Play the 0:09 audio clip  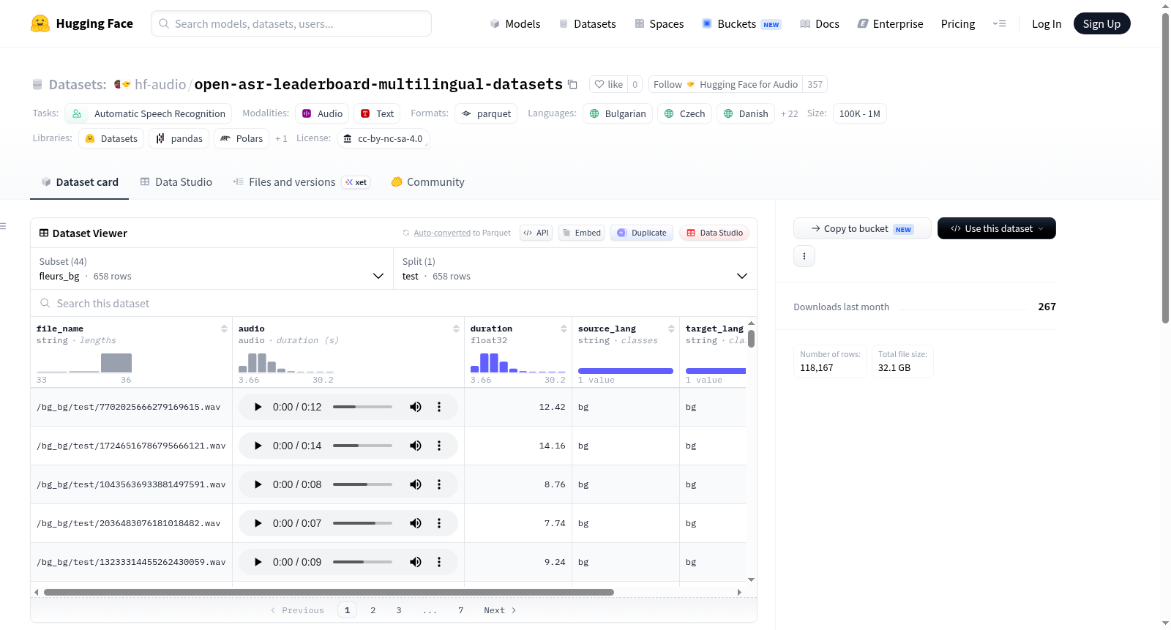[258, 562]
